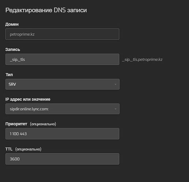Click the SRV dropdown arrow icon
The height and width of the screenshot is (182, 189).
(115, 84)
